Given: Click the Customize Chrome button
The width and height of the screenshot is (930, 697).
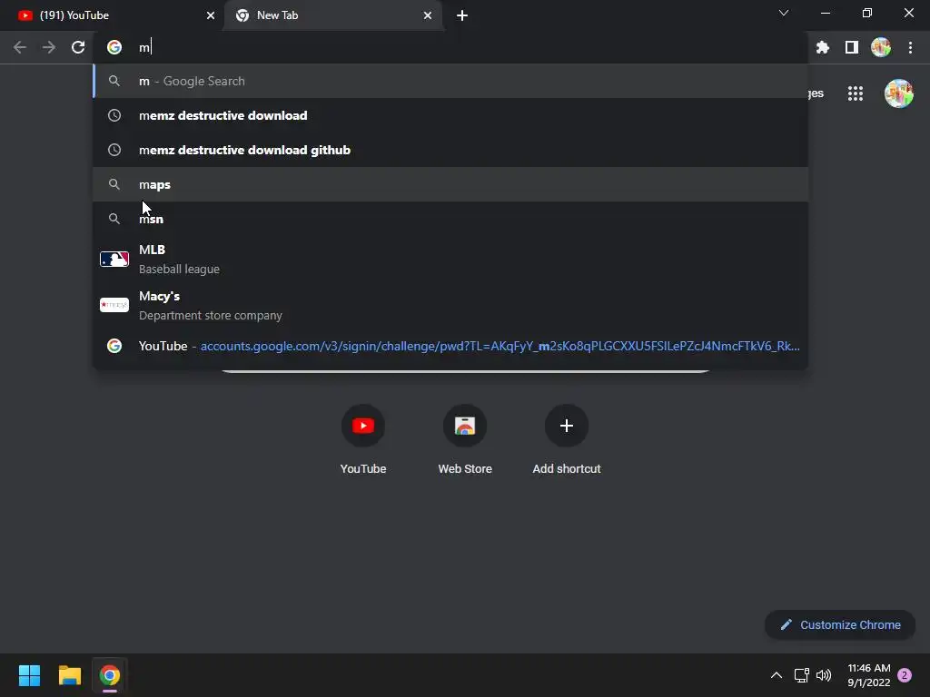Looking at the screenshot, I should [x=840, y=624].
